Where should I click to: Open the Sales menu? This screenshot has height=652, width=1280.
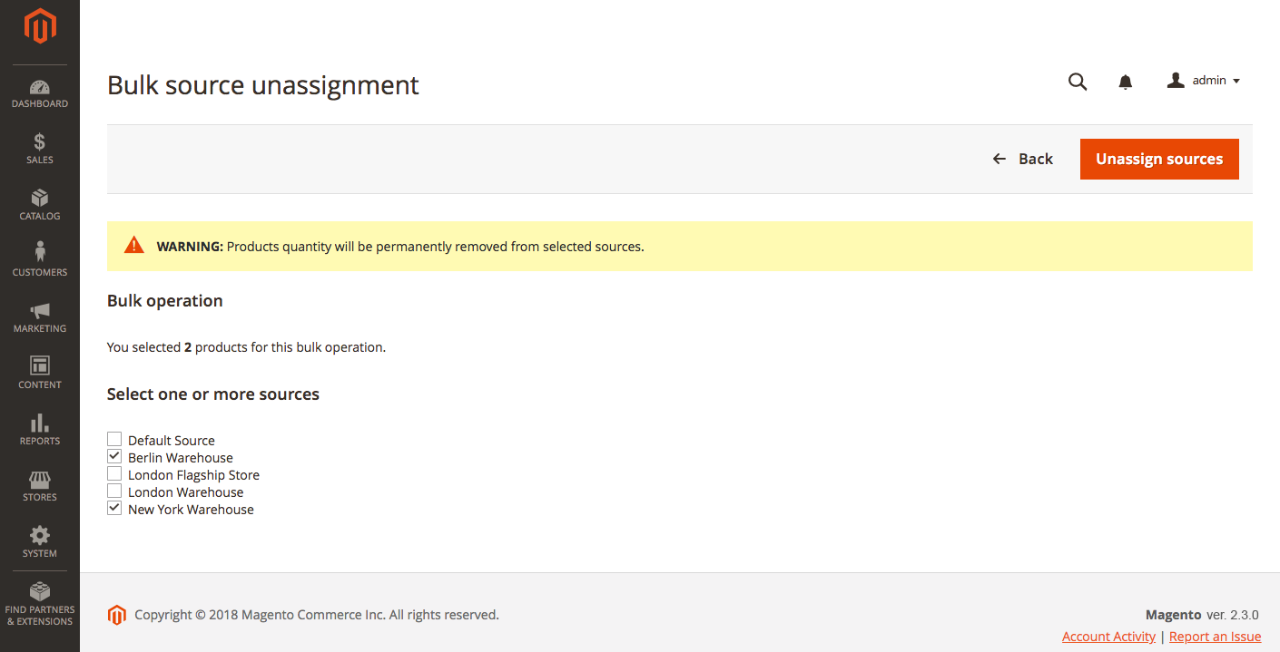(40, 150)
